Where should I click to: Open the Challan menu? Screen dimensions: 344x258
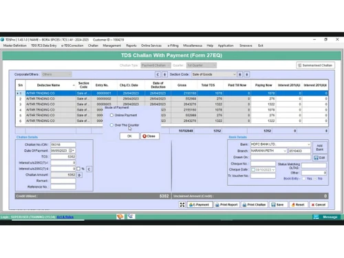pyautogui.click(x=93, y=45)
